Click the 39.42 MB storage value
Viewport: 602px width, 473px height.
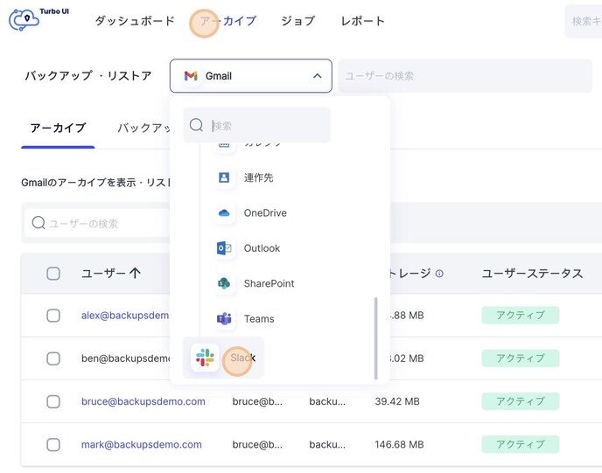397,401
